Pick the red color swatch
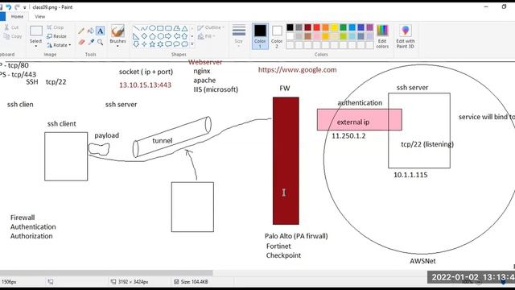 click(316, 27)
